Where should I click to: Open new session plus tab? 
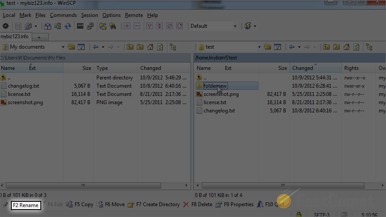(x=39, y=37)
